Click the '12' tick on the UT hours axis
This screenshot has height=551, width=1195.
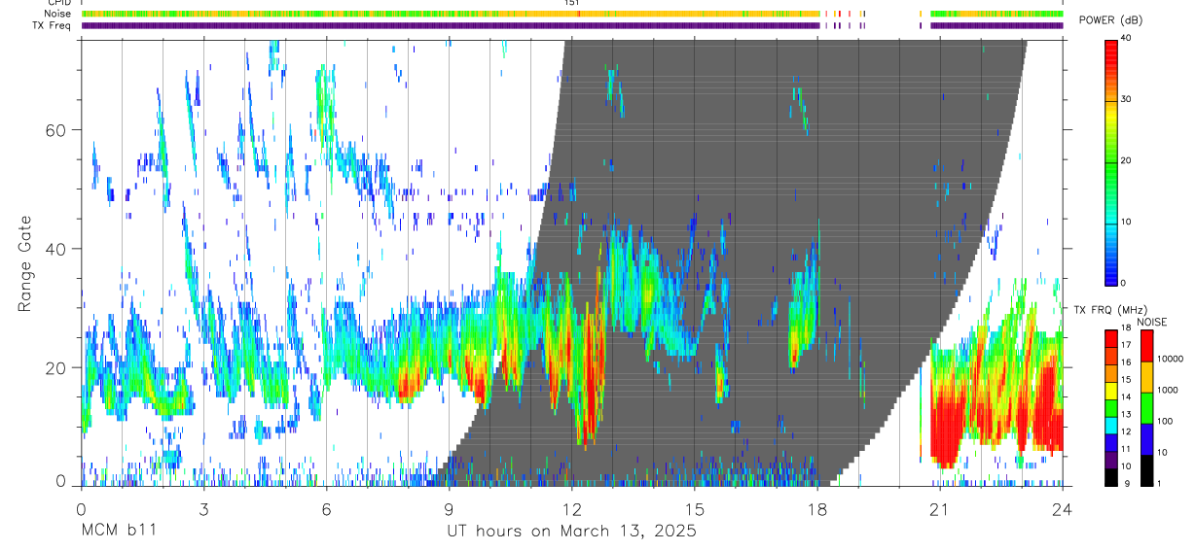pyautogui.click(x=571, y=508)
